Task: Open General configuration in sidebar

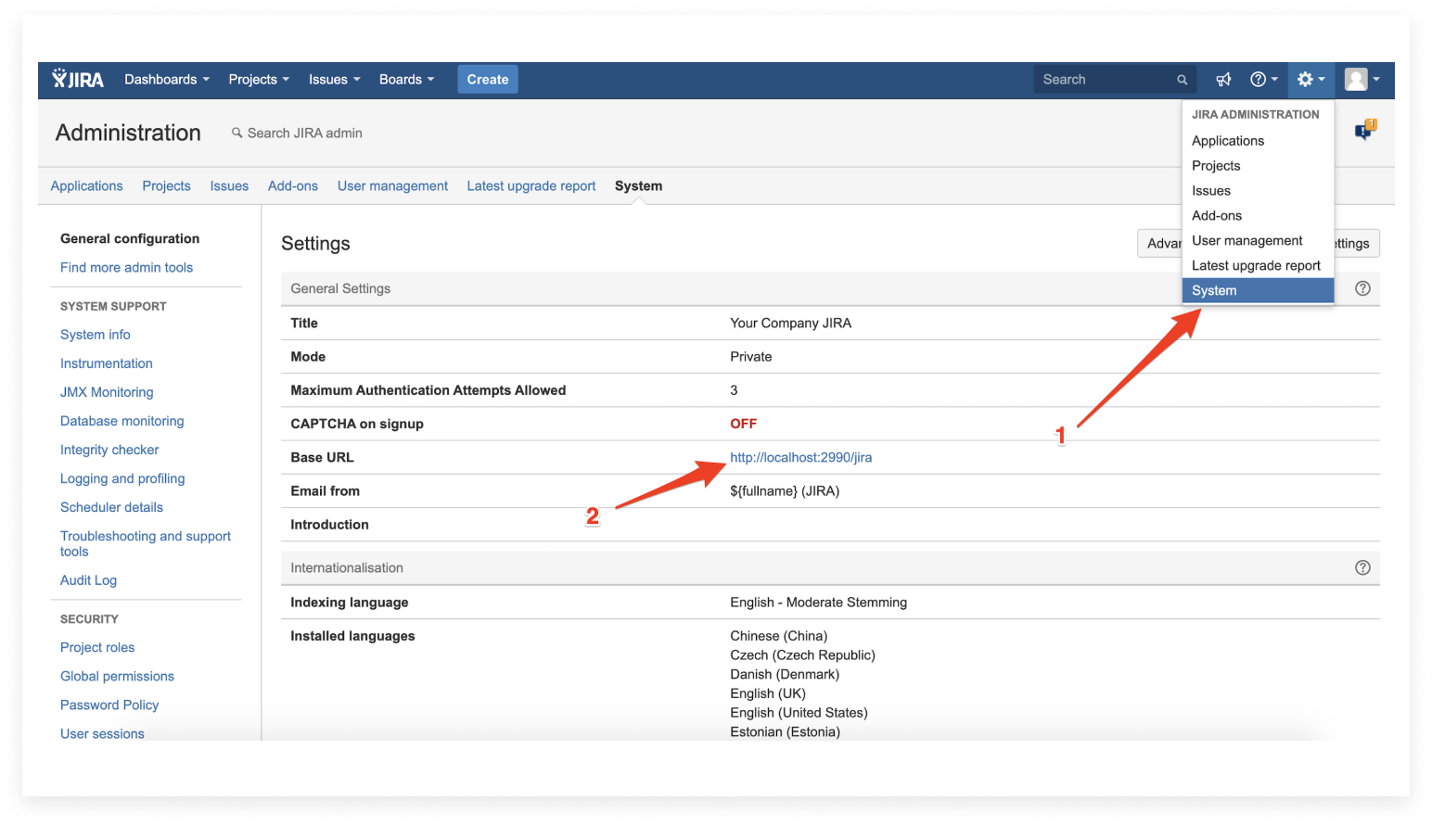Action: click(130, 238)
